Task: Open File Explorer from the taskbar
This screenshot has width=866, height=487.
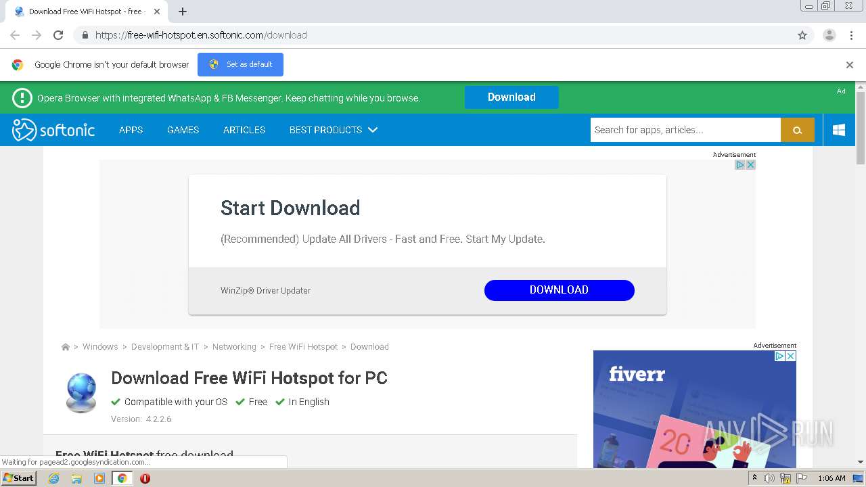Action: 76,478
